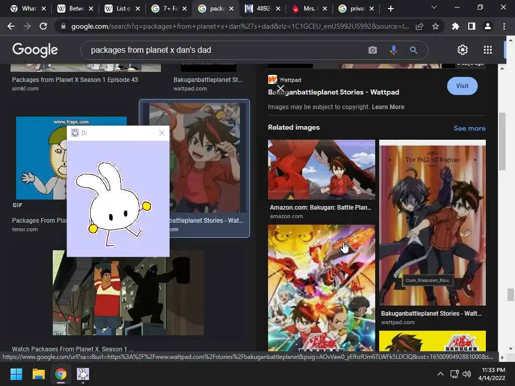Search by image with the camera icon
Viewport: 515px width, 386px height.
(373, 50)
